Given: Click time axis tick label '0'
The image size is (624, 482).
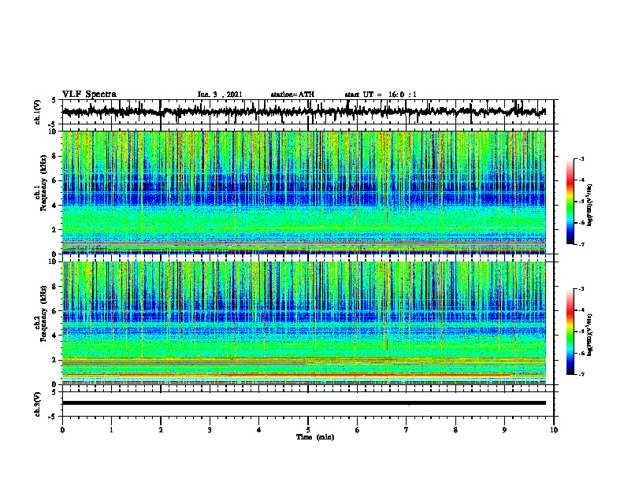Looking at the screenshot, I should point(62,430).
